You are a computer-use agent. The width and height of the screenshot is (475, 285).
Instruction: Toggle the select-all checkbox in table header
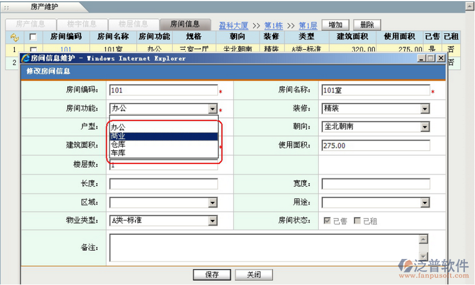coord(33,37)
